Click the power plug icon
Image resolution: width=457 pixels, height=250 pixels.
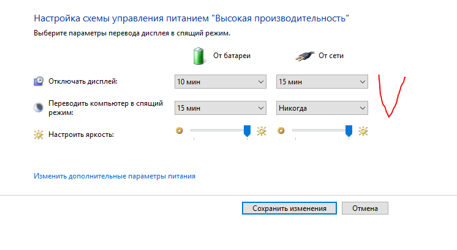pyautogui.click(x=304, y=55)
